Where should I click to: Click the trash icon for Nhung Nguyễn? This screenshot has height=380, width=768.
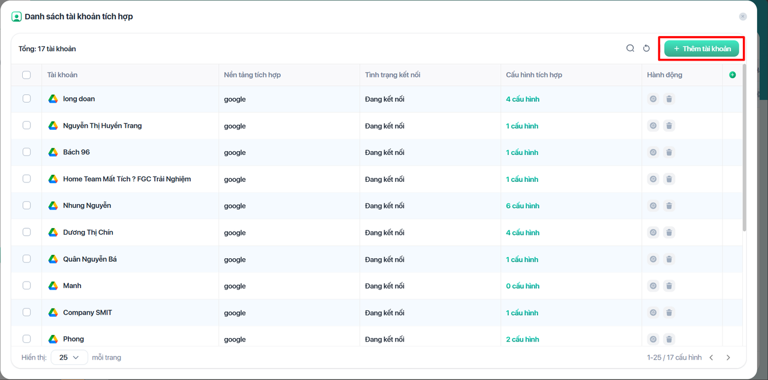coord(669,206)
